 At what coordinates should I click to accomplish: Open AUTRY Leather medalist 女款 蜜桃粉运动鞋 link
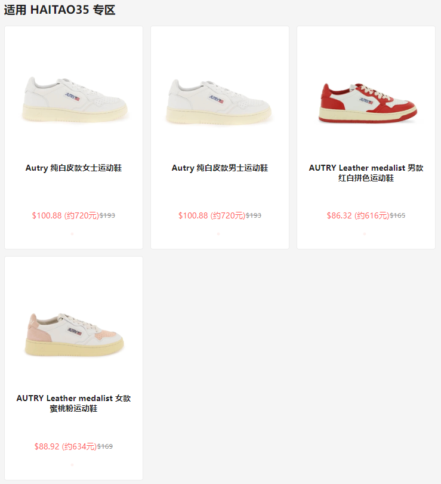click(74, 403)
